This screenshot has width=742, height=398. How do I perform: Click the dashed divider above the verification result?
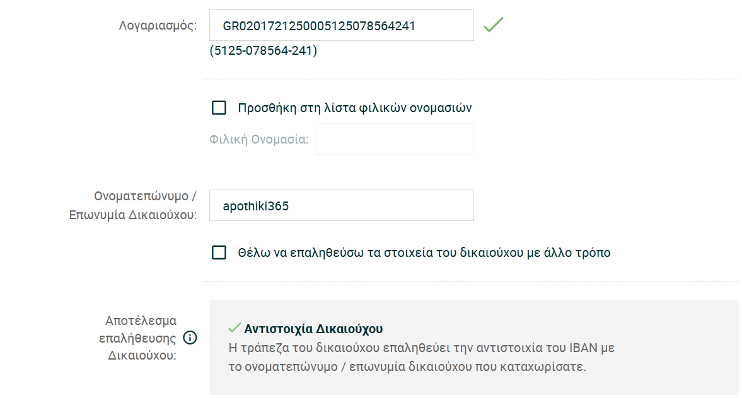(470, 281)
